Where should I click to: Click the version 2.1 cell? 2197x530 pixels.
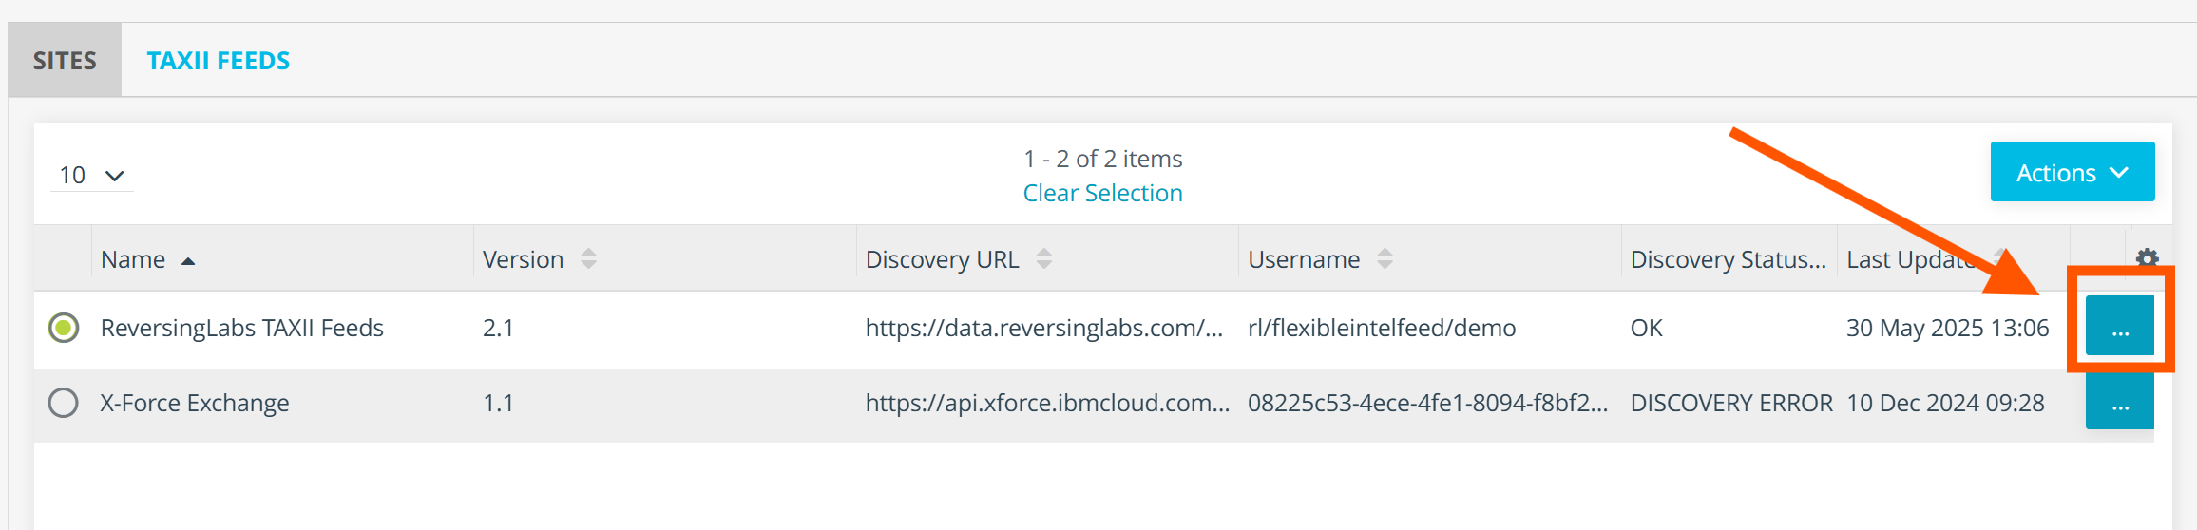tap(498, 328)
